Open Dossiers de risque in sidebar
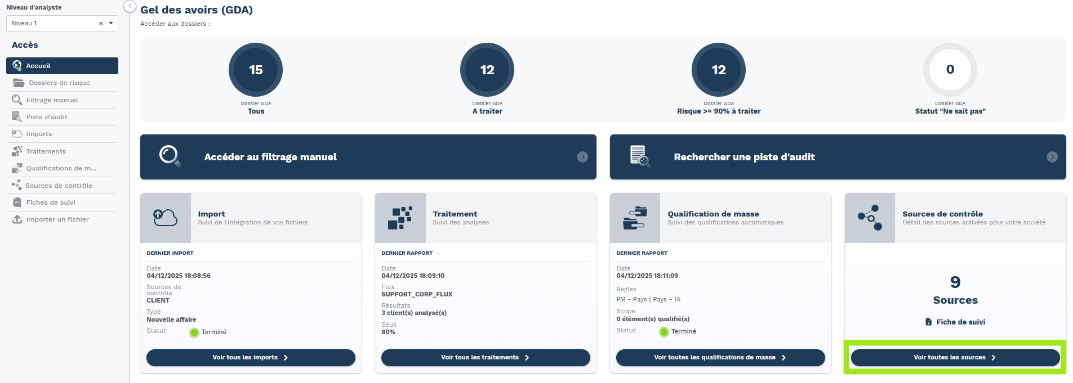Viewport: 1073px width, 383px height. pos(59,83)
